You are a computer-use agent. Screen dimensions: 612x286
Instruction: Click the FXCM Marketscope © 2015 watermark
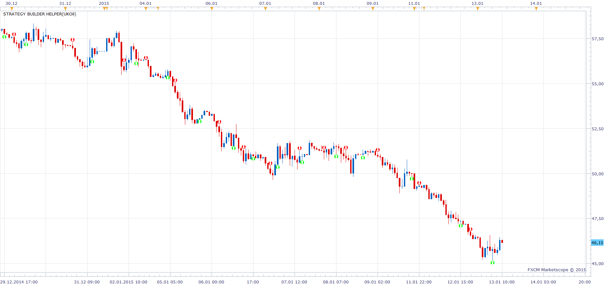coord(557,270)
